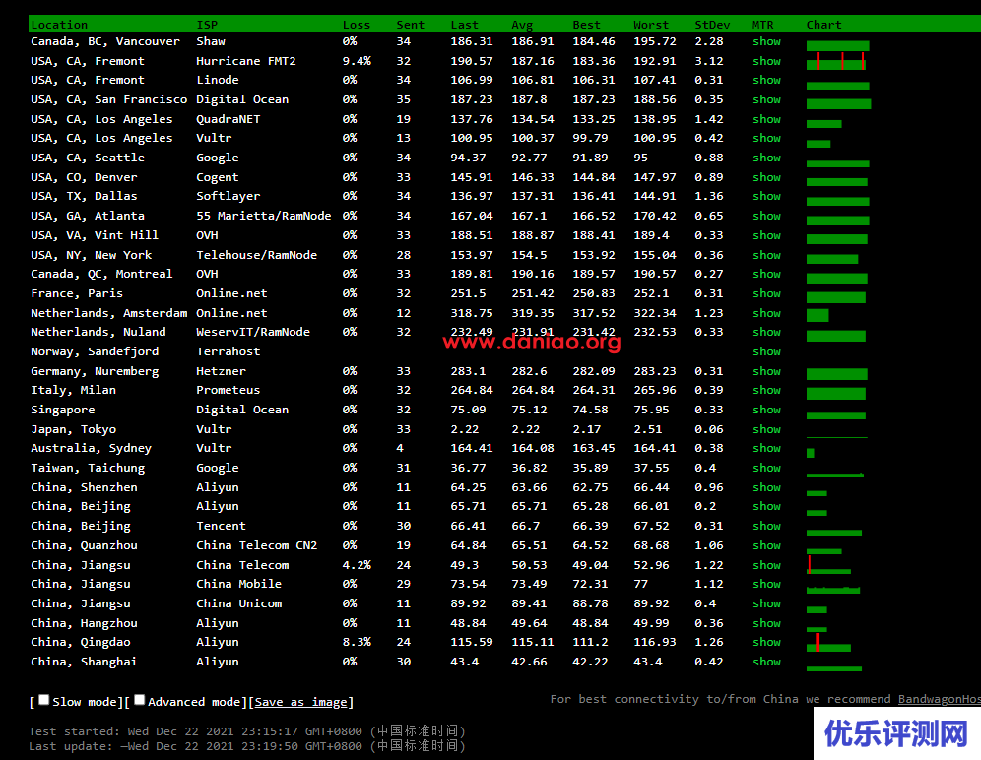Viewport: 981px width, 760px height.
Task: Show MTR for Tokyo Vultr row
Action: pyautogui.click(x=766, y=429)
